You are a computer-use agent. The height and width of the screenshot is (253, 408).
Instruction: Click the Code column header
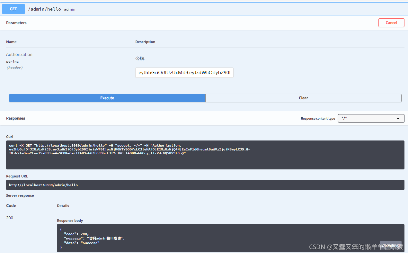11,206
